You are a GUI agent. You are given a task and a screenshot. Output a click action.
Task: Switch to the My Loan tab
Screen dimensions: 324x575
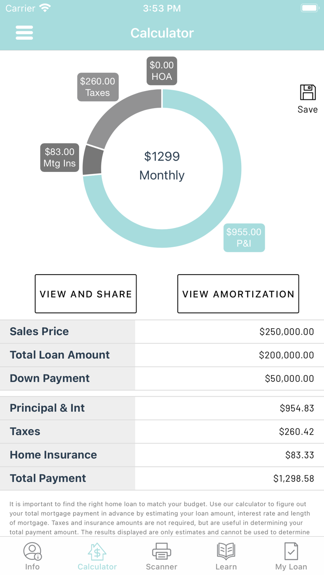pyautogui.click(x=291, y=556)
